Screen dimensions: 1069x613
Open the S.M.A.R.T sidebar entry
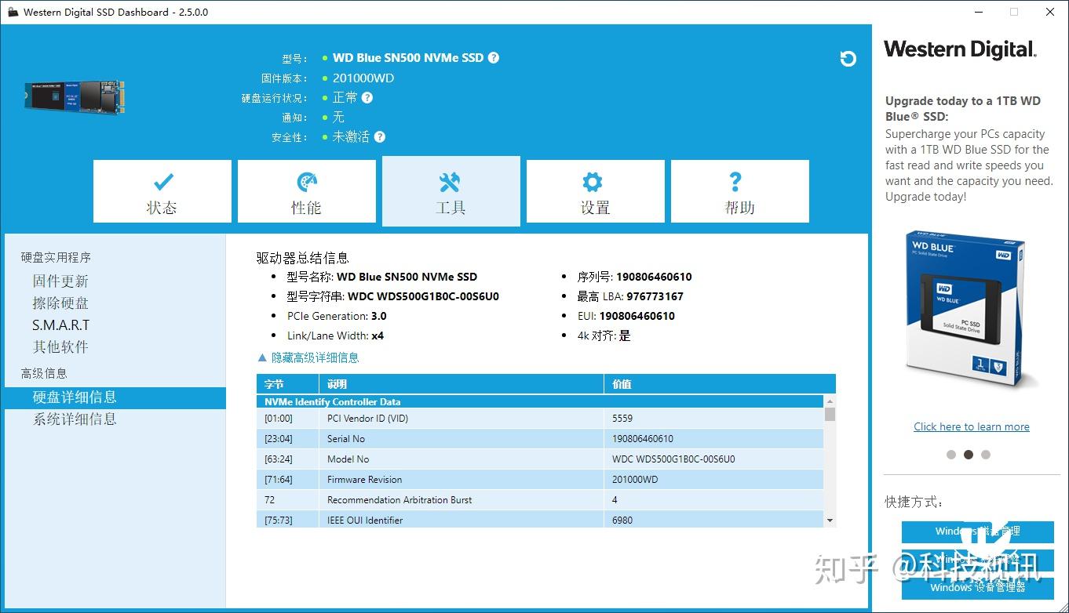click(60, 325)
